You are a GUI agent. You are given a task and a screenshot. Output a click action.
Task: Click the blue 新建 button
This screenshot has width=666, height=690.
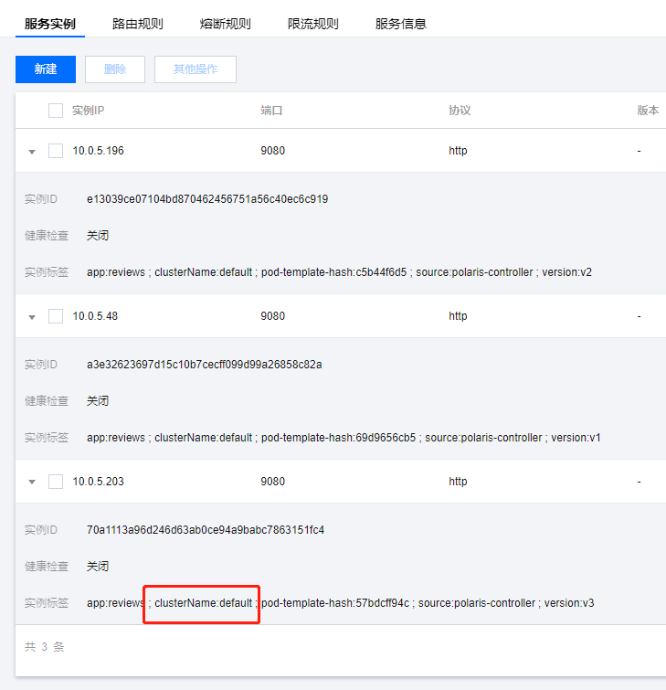tap(46, 69)
